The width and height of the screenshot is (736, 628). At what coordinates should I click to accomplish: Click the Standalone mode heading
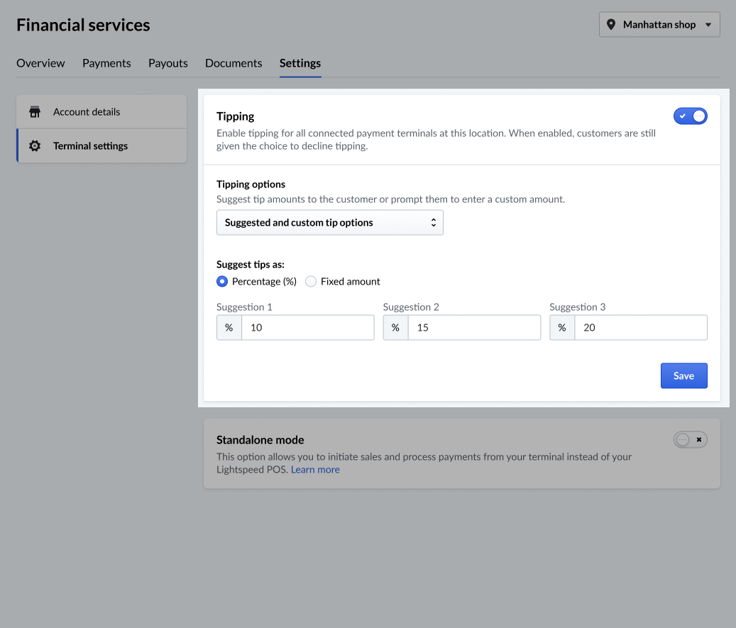(x=260, y=440)
